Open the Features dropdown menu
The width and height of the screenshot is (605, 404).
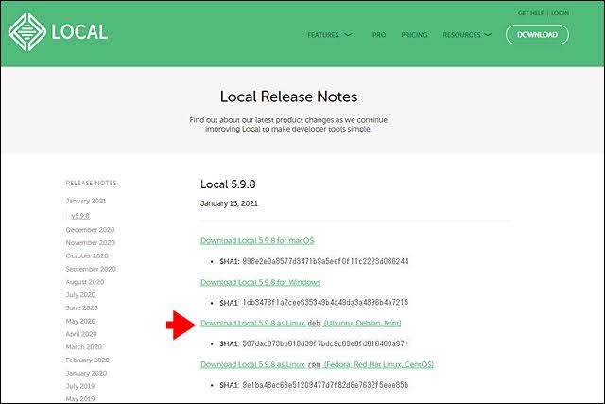coord(330,35)
